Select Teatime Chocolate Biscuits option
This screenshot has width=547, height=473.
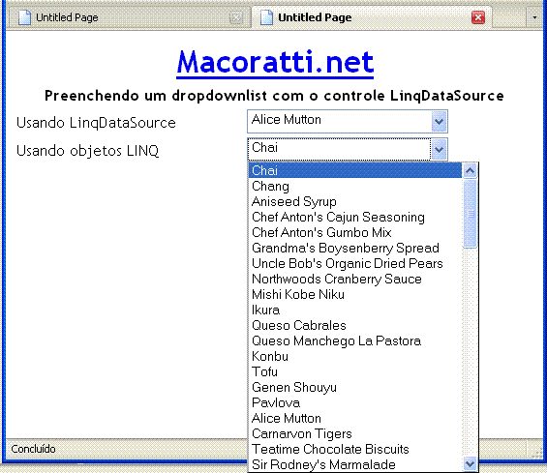pos(355,449)
